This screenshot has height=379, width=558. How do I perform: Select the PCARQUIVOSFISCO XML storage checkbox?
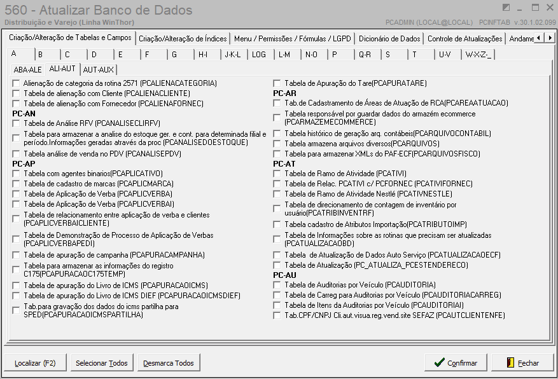pyautogui.click(x=277, y=154)
